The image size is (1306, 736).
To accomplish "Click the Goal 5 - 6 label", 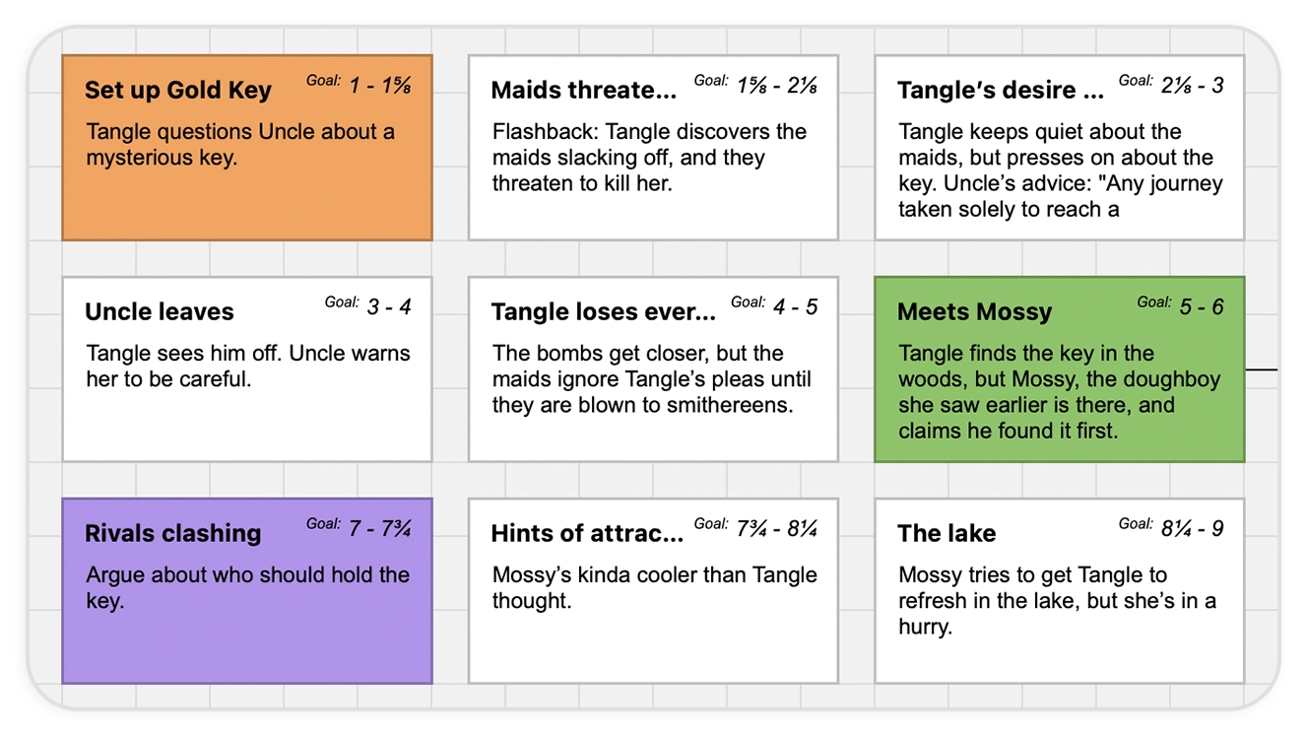I will [x=1180, y=306].
